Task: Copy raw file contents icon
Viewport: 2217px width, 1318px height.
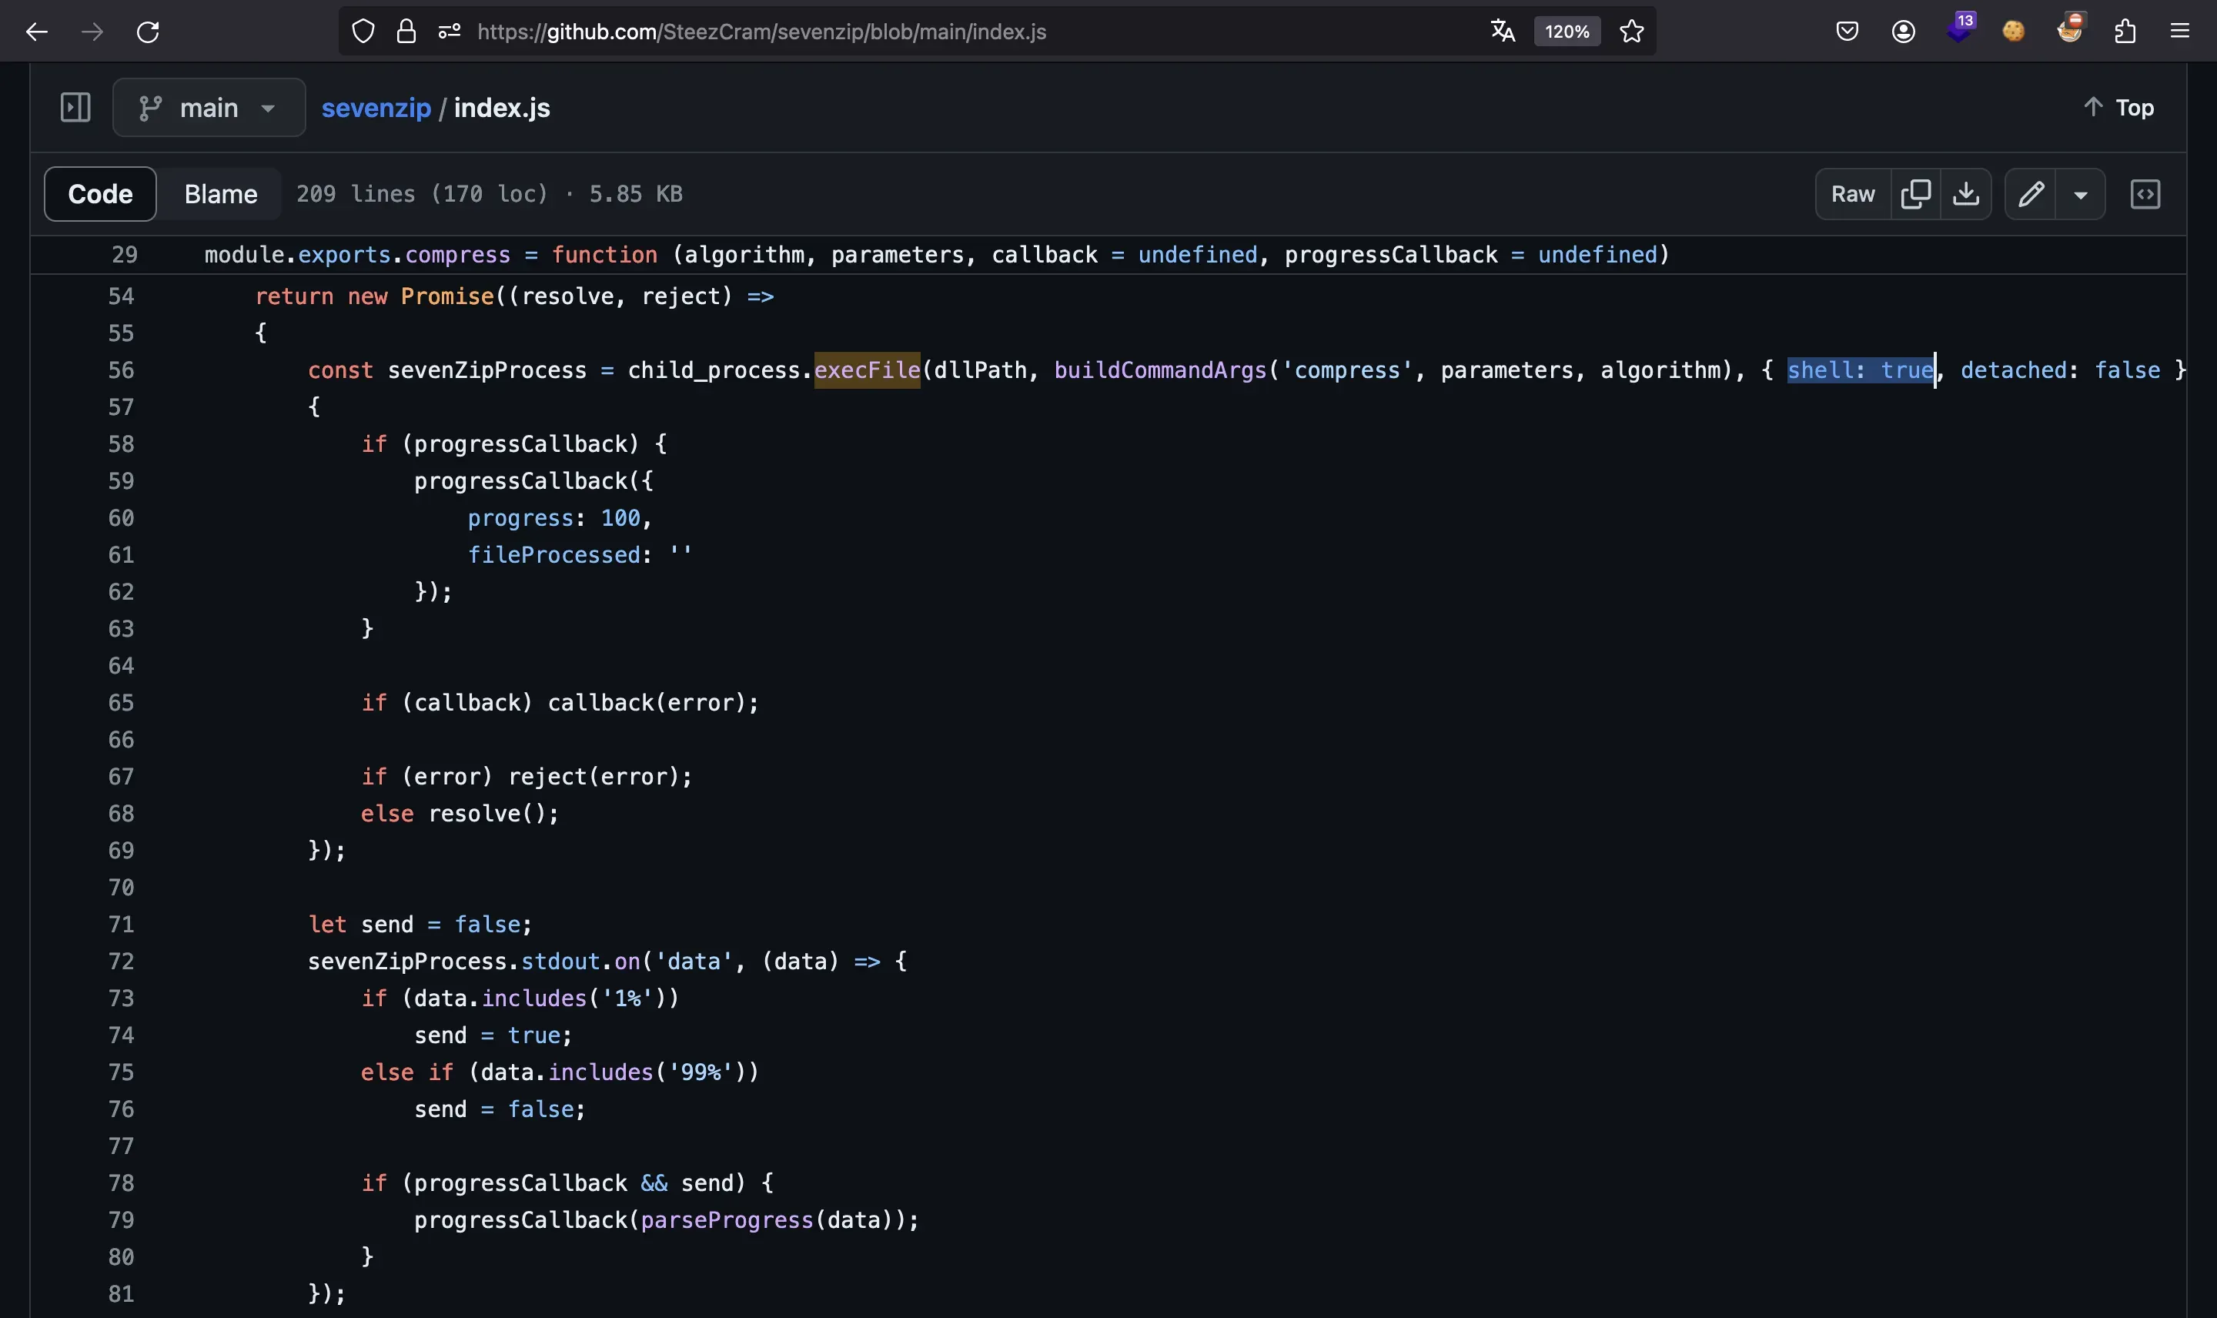Action: (1915, 193)
